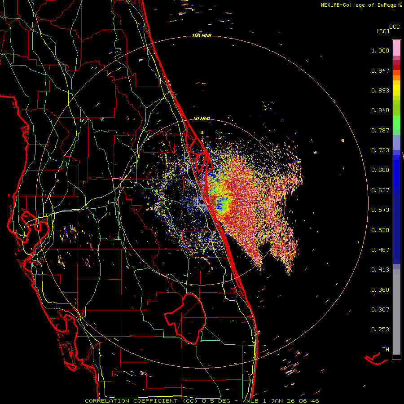Click the 0.360 scale value
404x404 pixels.
[x=380, y=290]
